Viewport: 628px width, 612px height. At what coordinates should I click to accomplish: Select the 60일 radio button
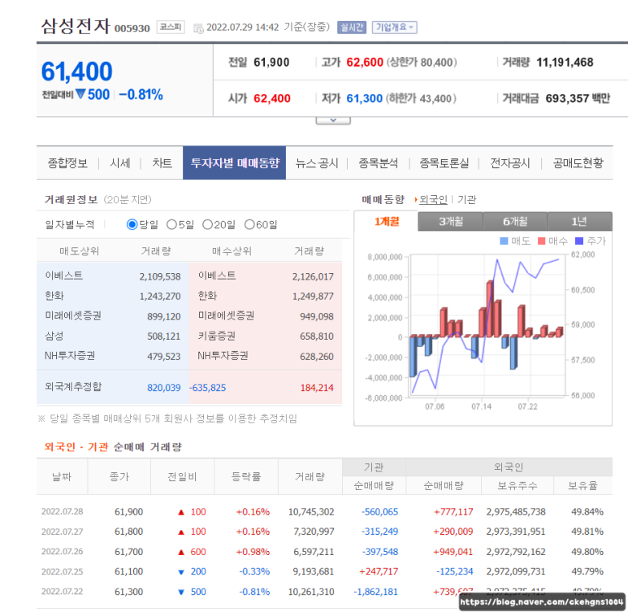249,224
